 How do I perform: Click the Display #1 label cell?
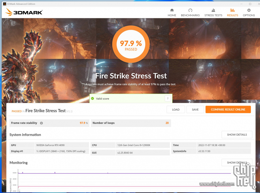click(x=22, y=151)
